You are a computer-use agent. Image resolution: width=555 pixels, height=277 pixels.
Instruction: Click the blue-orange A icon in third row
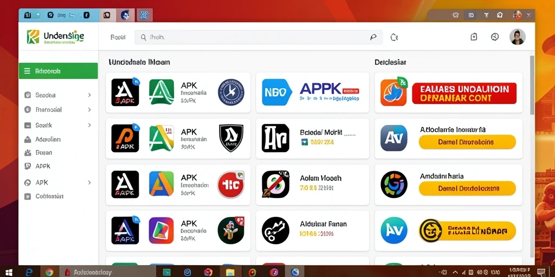coord(162,184)
